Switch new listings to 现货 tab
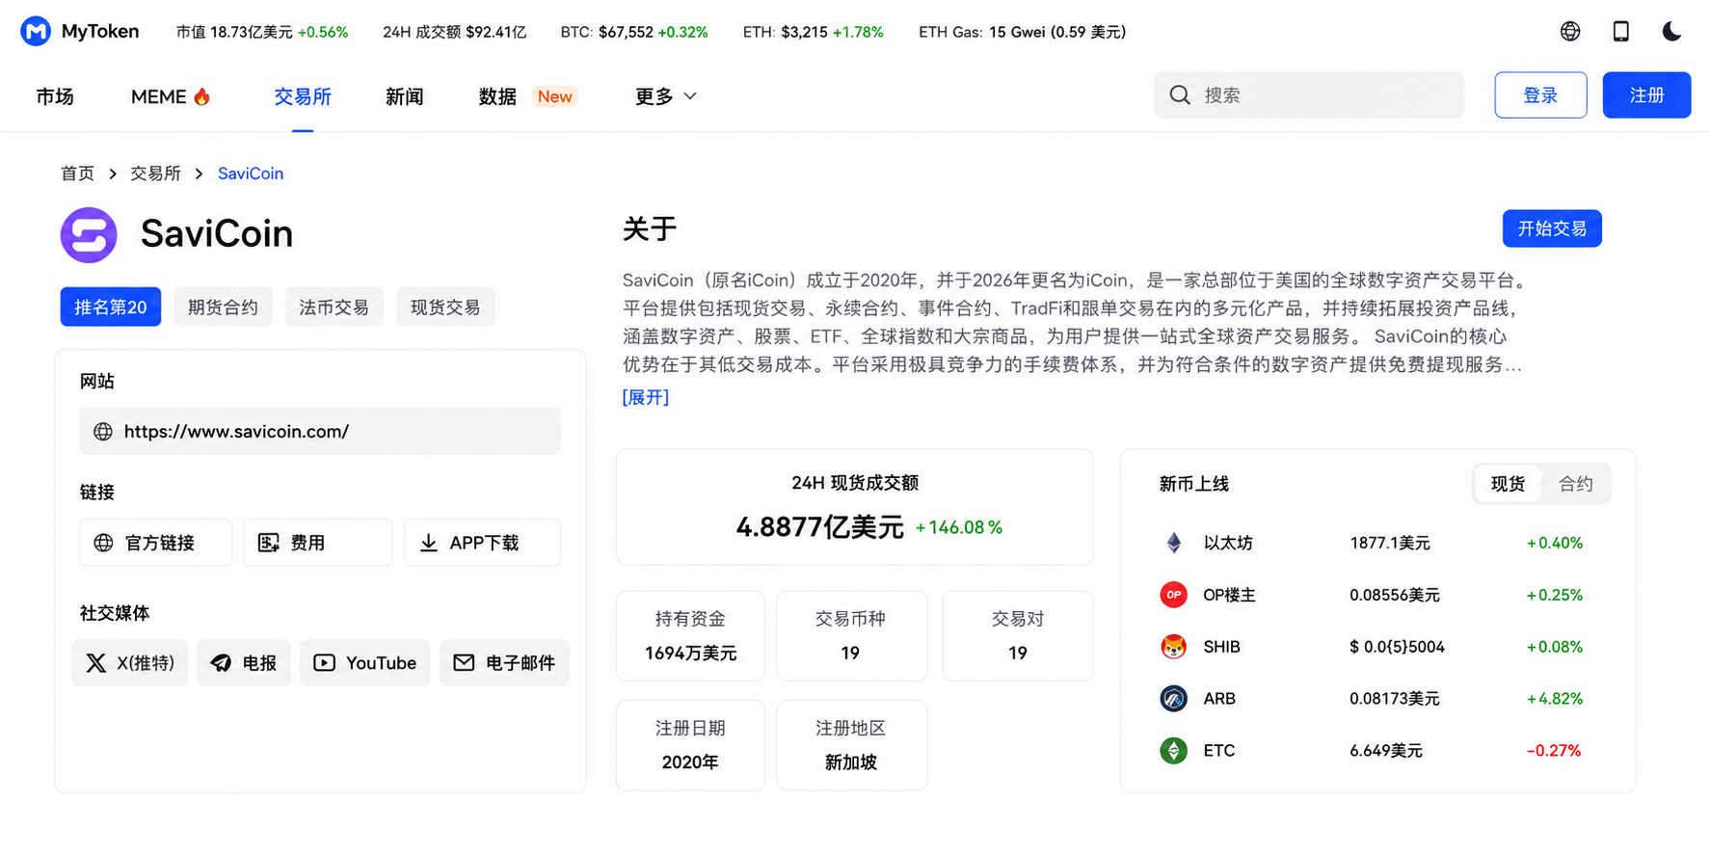Screen dimensions: 1710x855 pos(1508,484)
